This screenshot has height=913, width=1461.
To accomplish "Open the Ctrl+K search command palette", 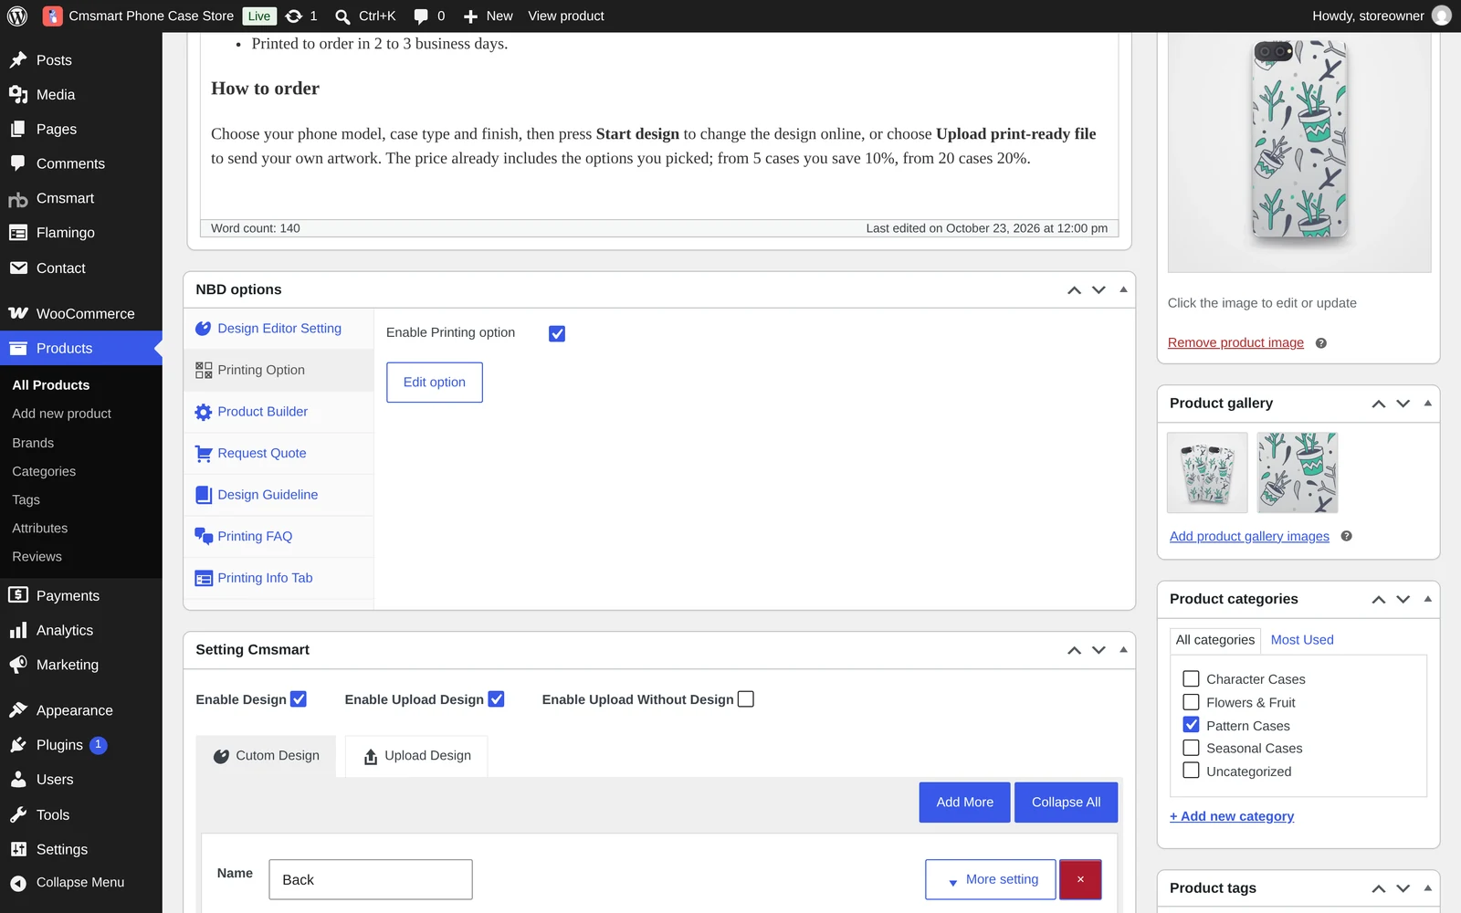I will coord(365,16).
